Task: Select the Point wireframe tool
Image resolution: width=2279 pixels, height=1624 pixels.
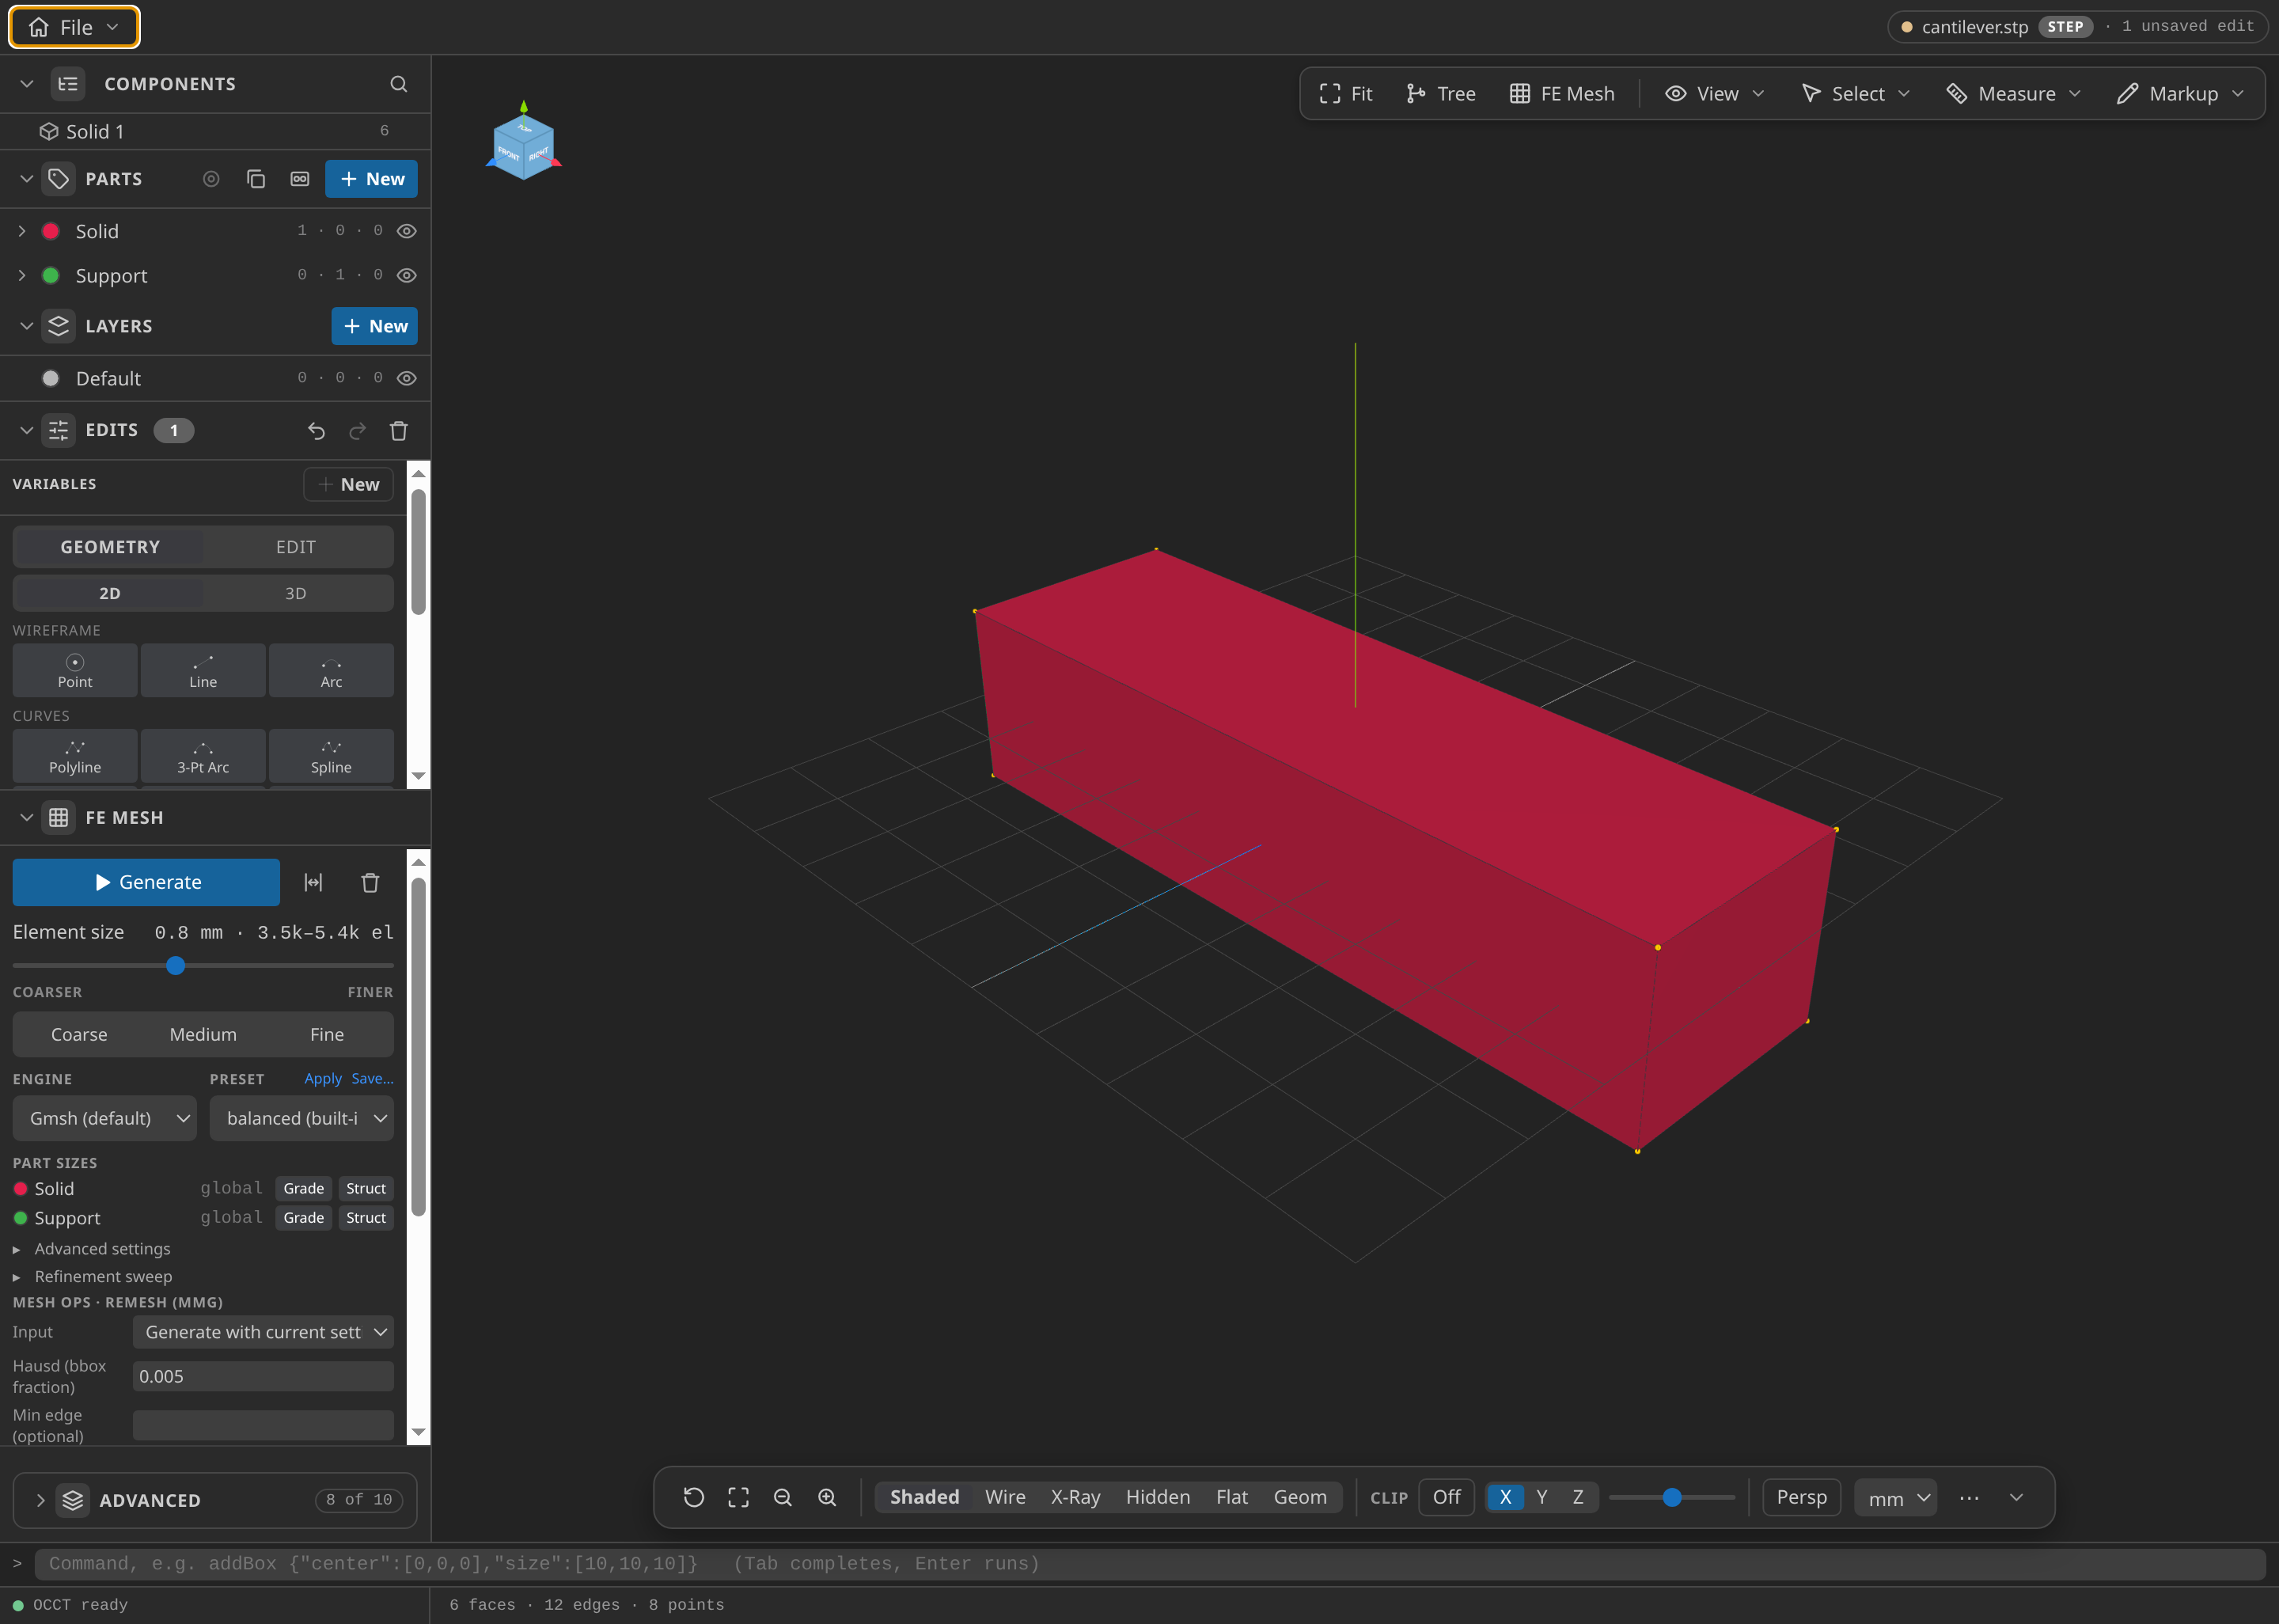Action: point(75,670)
